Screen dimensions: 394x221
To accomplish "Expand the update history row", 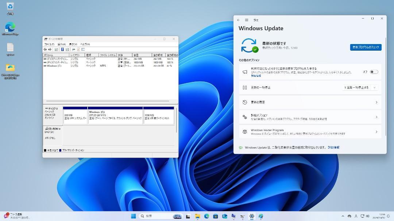I will 310,102.
